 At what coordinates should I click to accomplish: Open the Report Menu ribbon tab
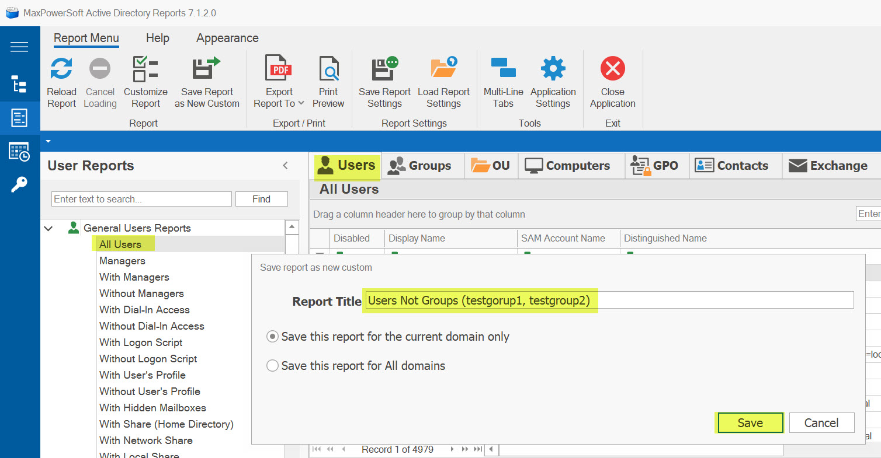point(86,39)
